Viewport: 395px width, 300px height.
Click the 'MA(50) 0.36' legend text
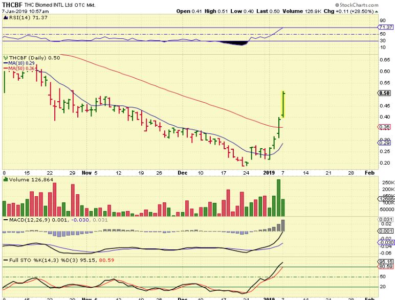click(x=21, y=68)
